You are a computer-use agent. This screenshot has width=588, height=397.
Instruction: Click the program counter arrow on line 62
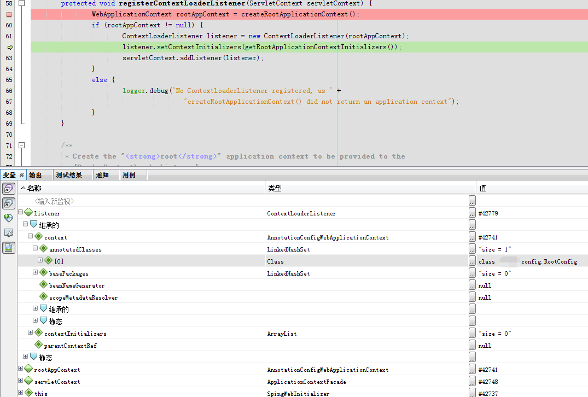10,47
